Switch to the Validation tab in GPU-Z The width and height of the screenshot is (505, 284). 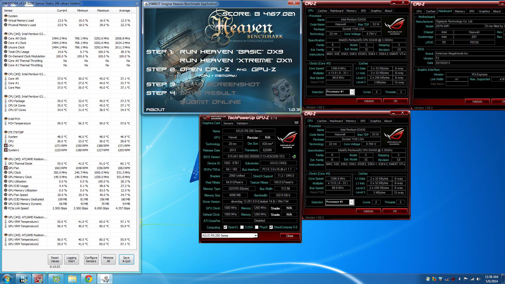click(x=242, y=123)
